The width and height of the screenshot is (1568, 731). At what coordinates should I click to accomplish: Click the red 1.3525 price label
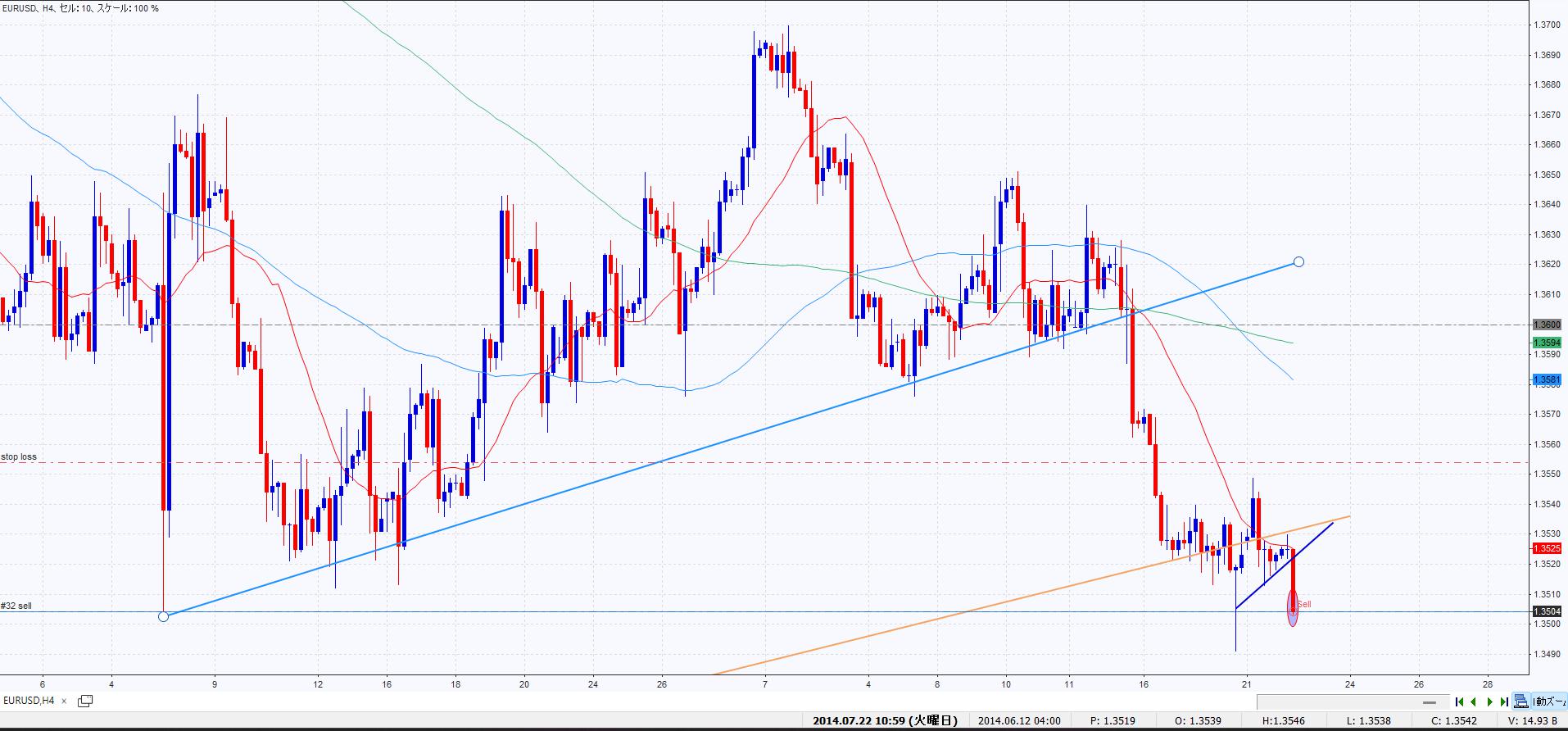[1547, 549]
